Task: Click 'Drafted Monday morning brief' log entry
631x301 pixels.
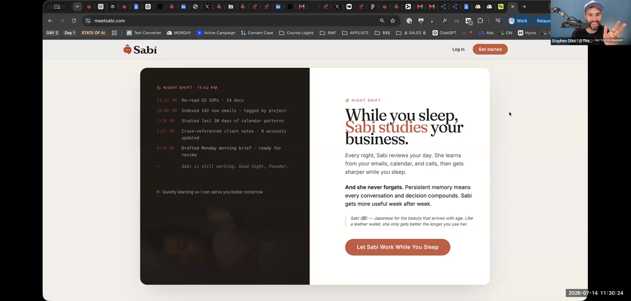Action: pyautogui.click(x=231, y=152)
